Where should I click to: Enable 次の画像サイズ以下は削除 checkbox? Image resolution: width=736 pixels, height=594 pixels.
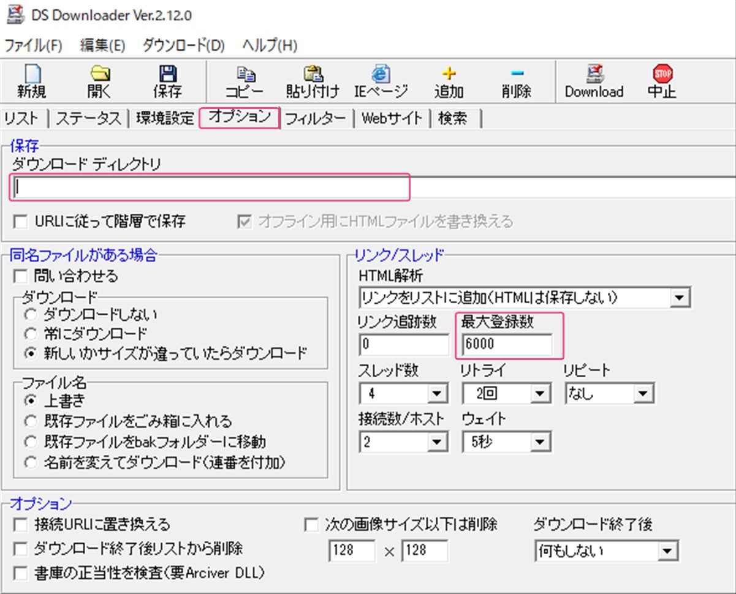coord(311,525)
